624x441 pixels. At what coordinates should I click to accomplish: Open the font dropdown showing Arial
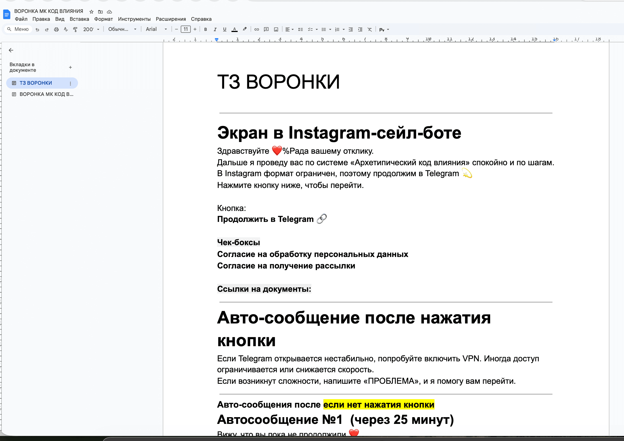point(156,29)
